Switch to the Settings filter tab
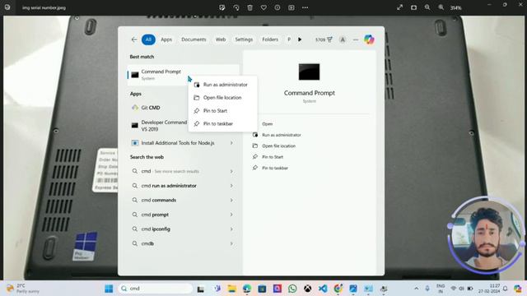Screen dimensions: 527x296 (244, 39)
